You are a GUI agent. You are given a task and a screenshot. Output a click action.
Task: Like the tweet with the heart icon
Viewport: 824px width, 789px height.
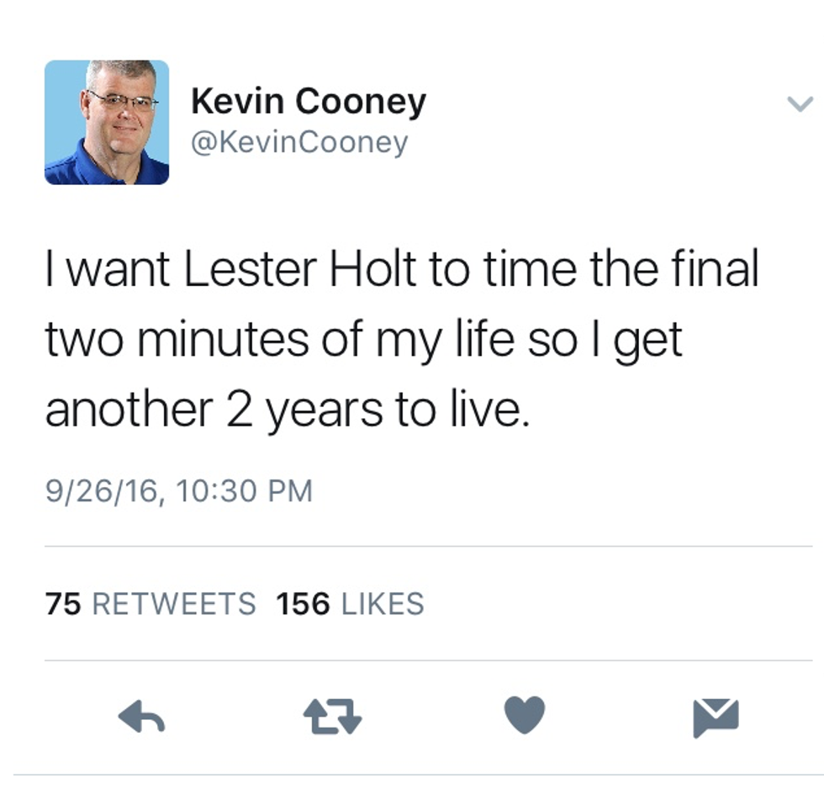(525, 716)
